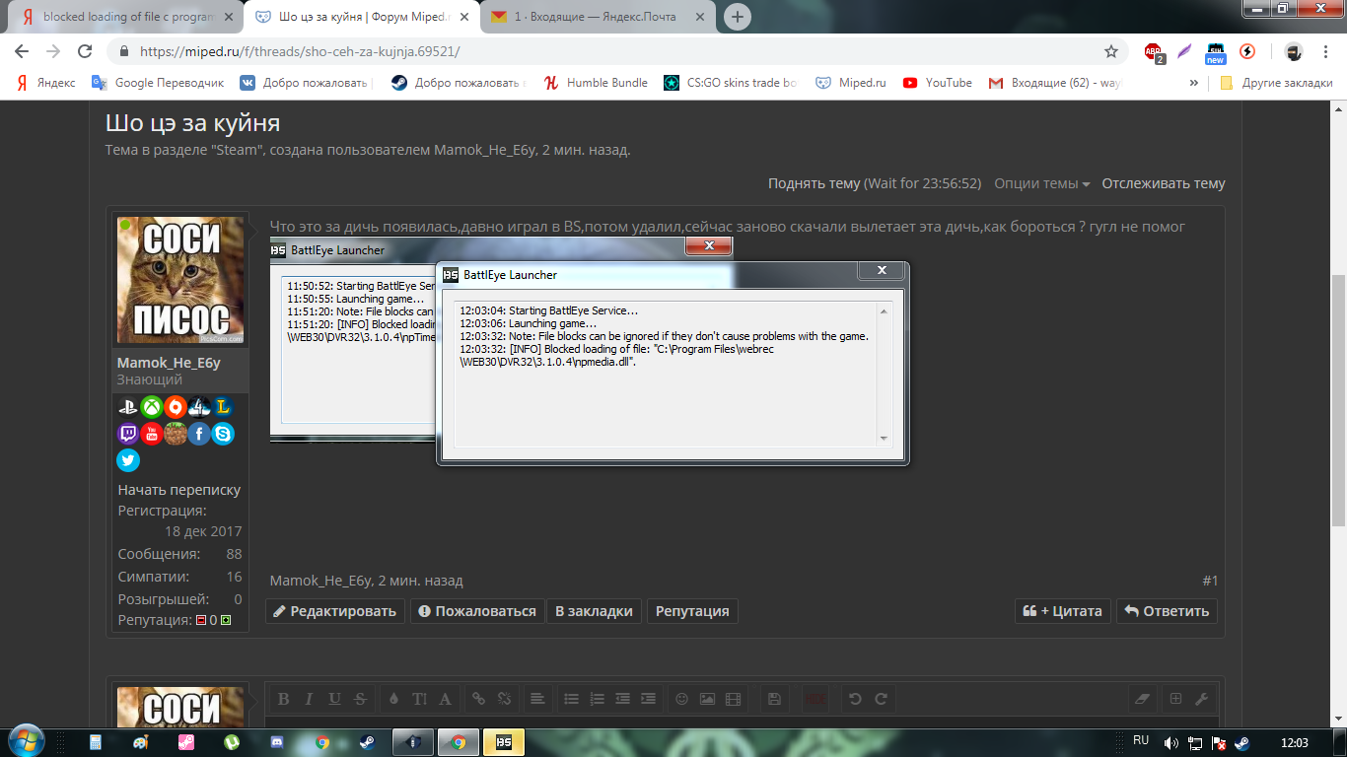The image size is (1347, 757).
Task: Insert an emoji smiley in the reply editor
Action: coord(681,699)
